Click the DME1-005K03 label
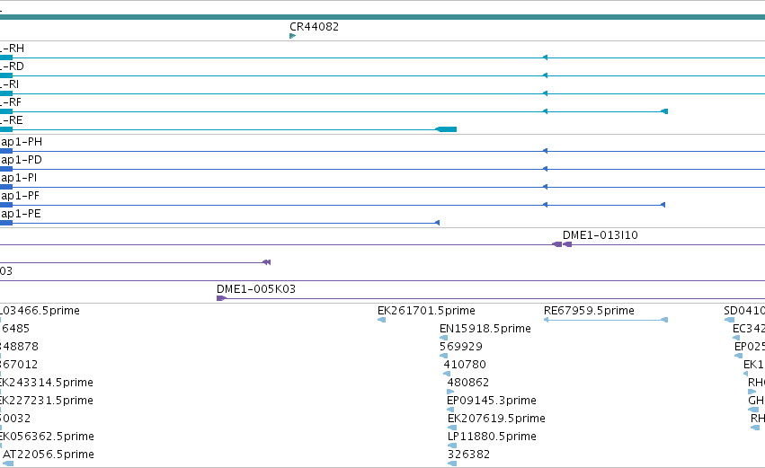The width and height of the screenshot is (765, 468). coord(256,289)
